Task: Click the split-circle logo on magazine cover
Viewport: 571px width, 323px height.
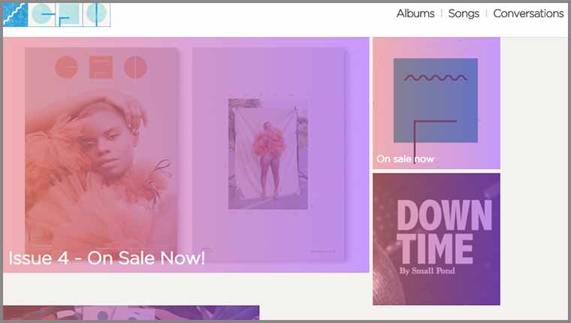Action: coord(135,67)
